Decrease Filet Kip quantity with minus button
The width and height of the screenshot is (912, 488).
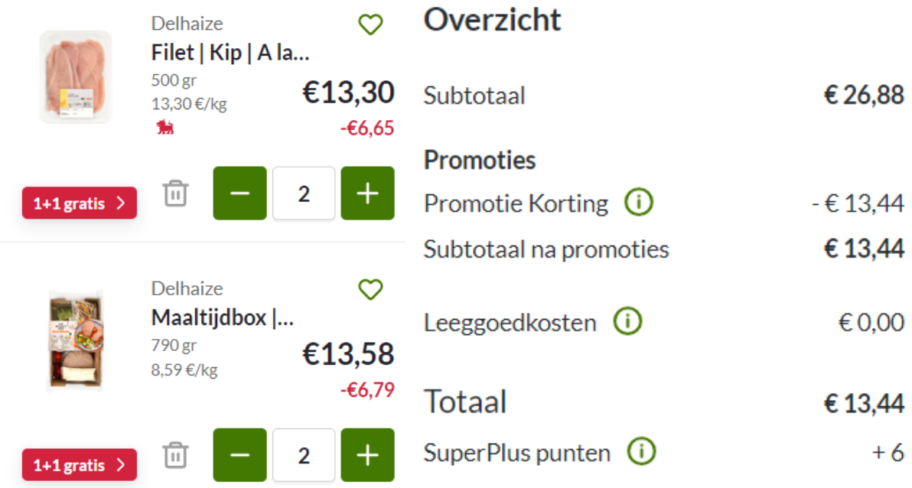tap(239, 193)
